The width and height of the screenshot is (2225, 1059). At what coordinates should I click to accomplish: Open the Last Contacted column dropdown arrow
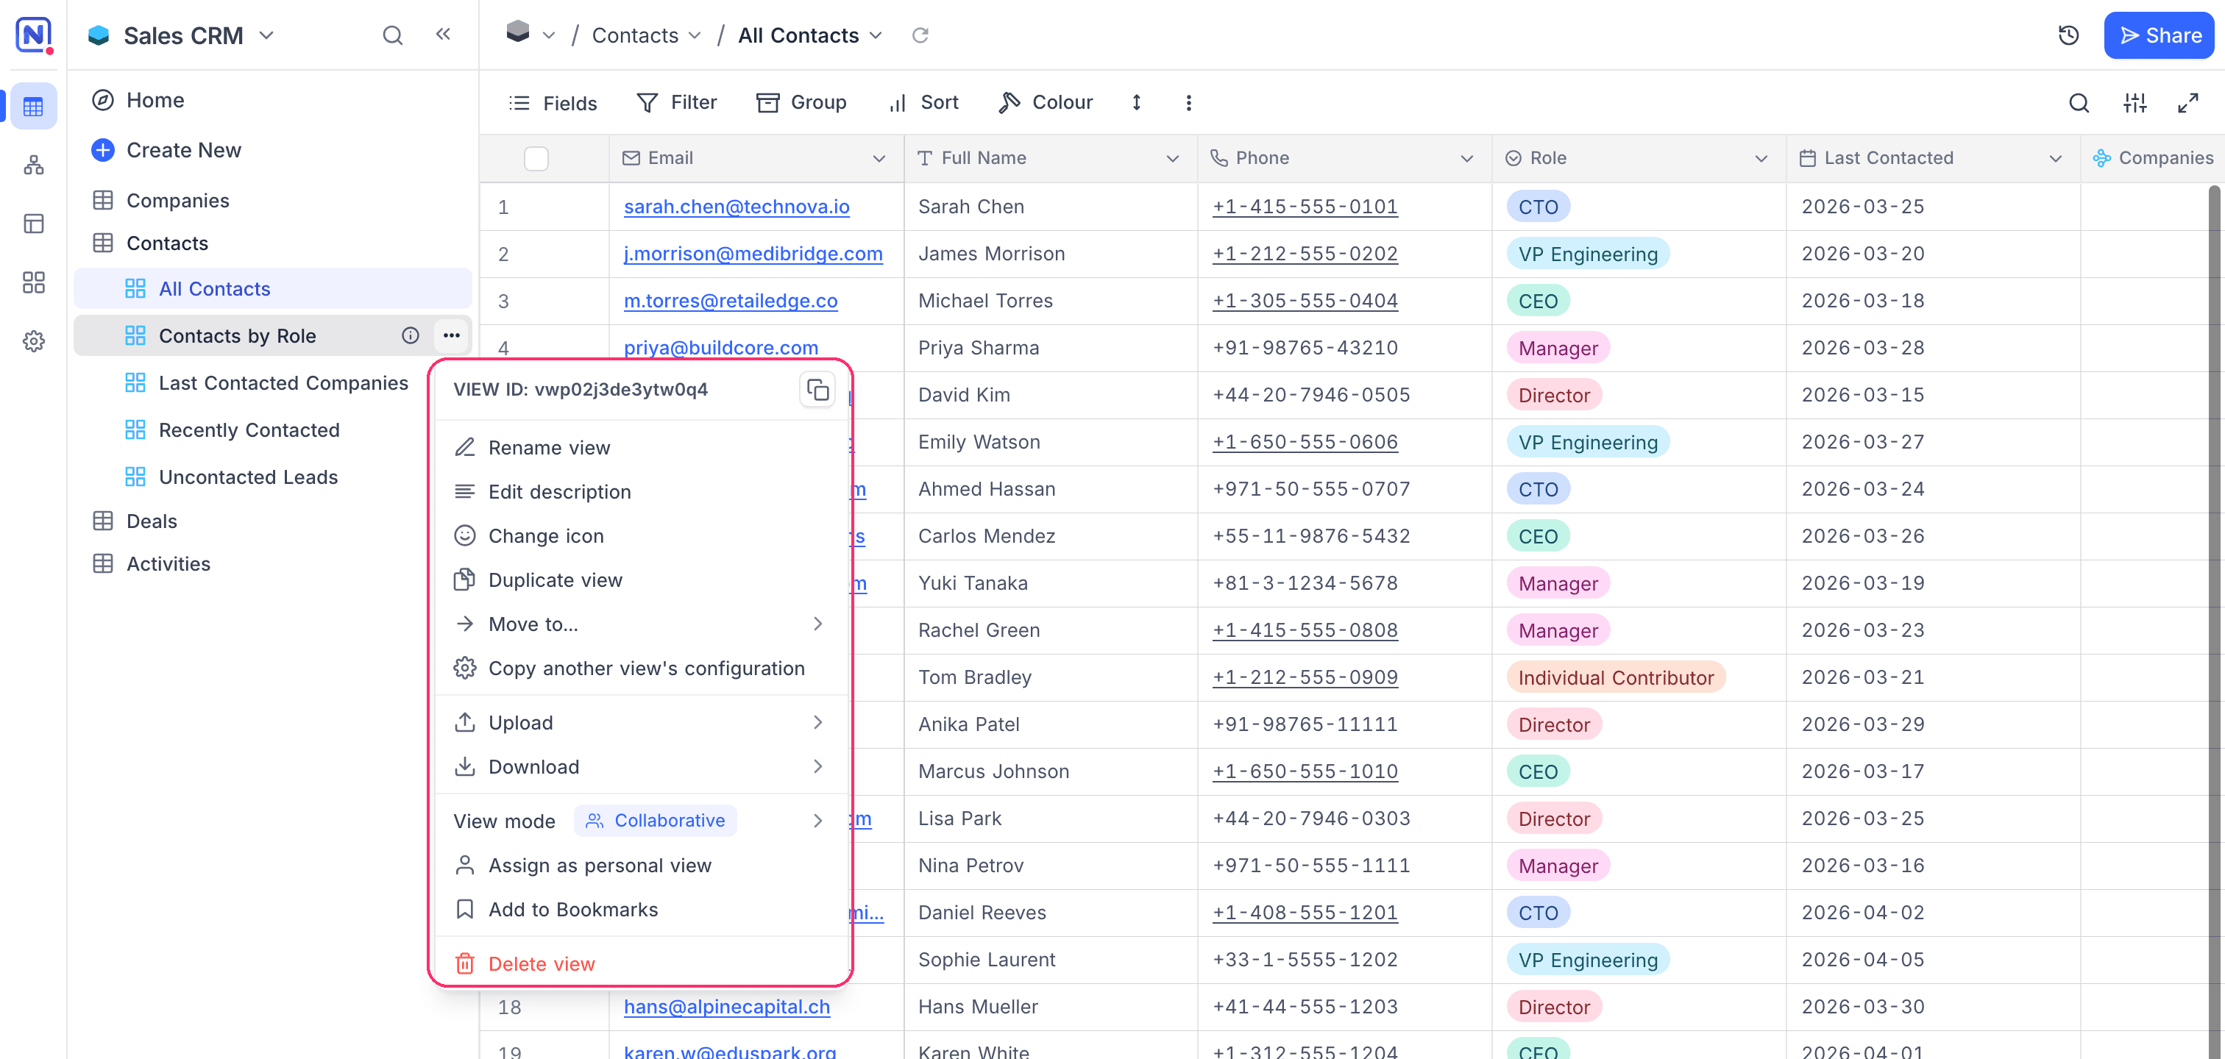point(2055,159)
